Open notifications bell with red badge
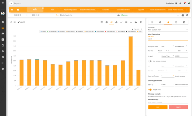Viewport: 192px width, 116px height. (185, 3)
